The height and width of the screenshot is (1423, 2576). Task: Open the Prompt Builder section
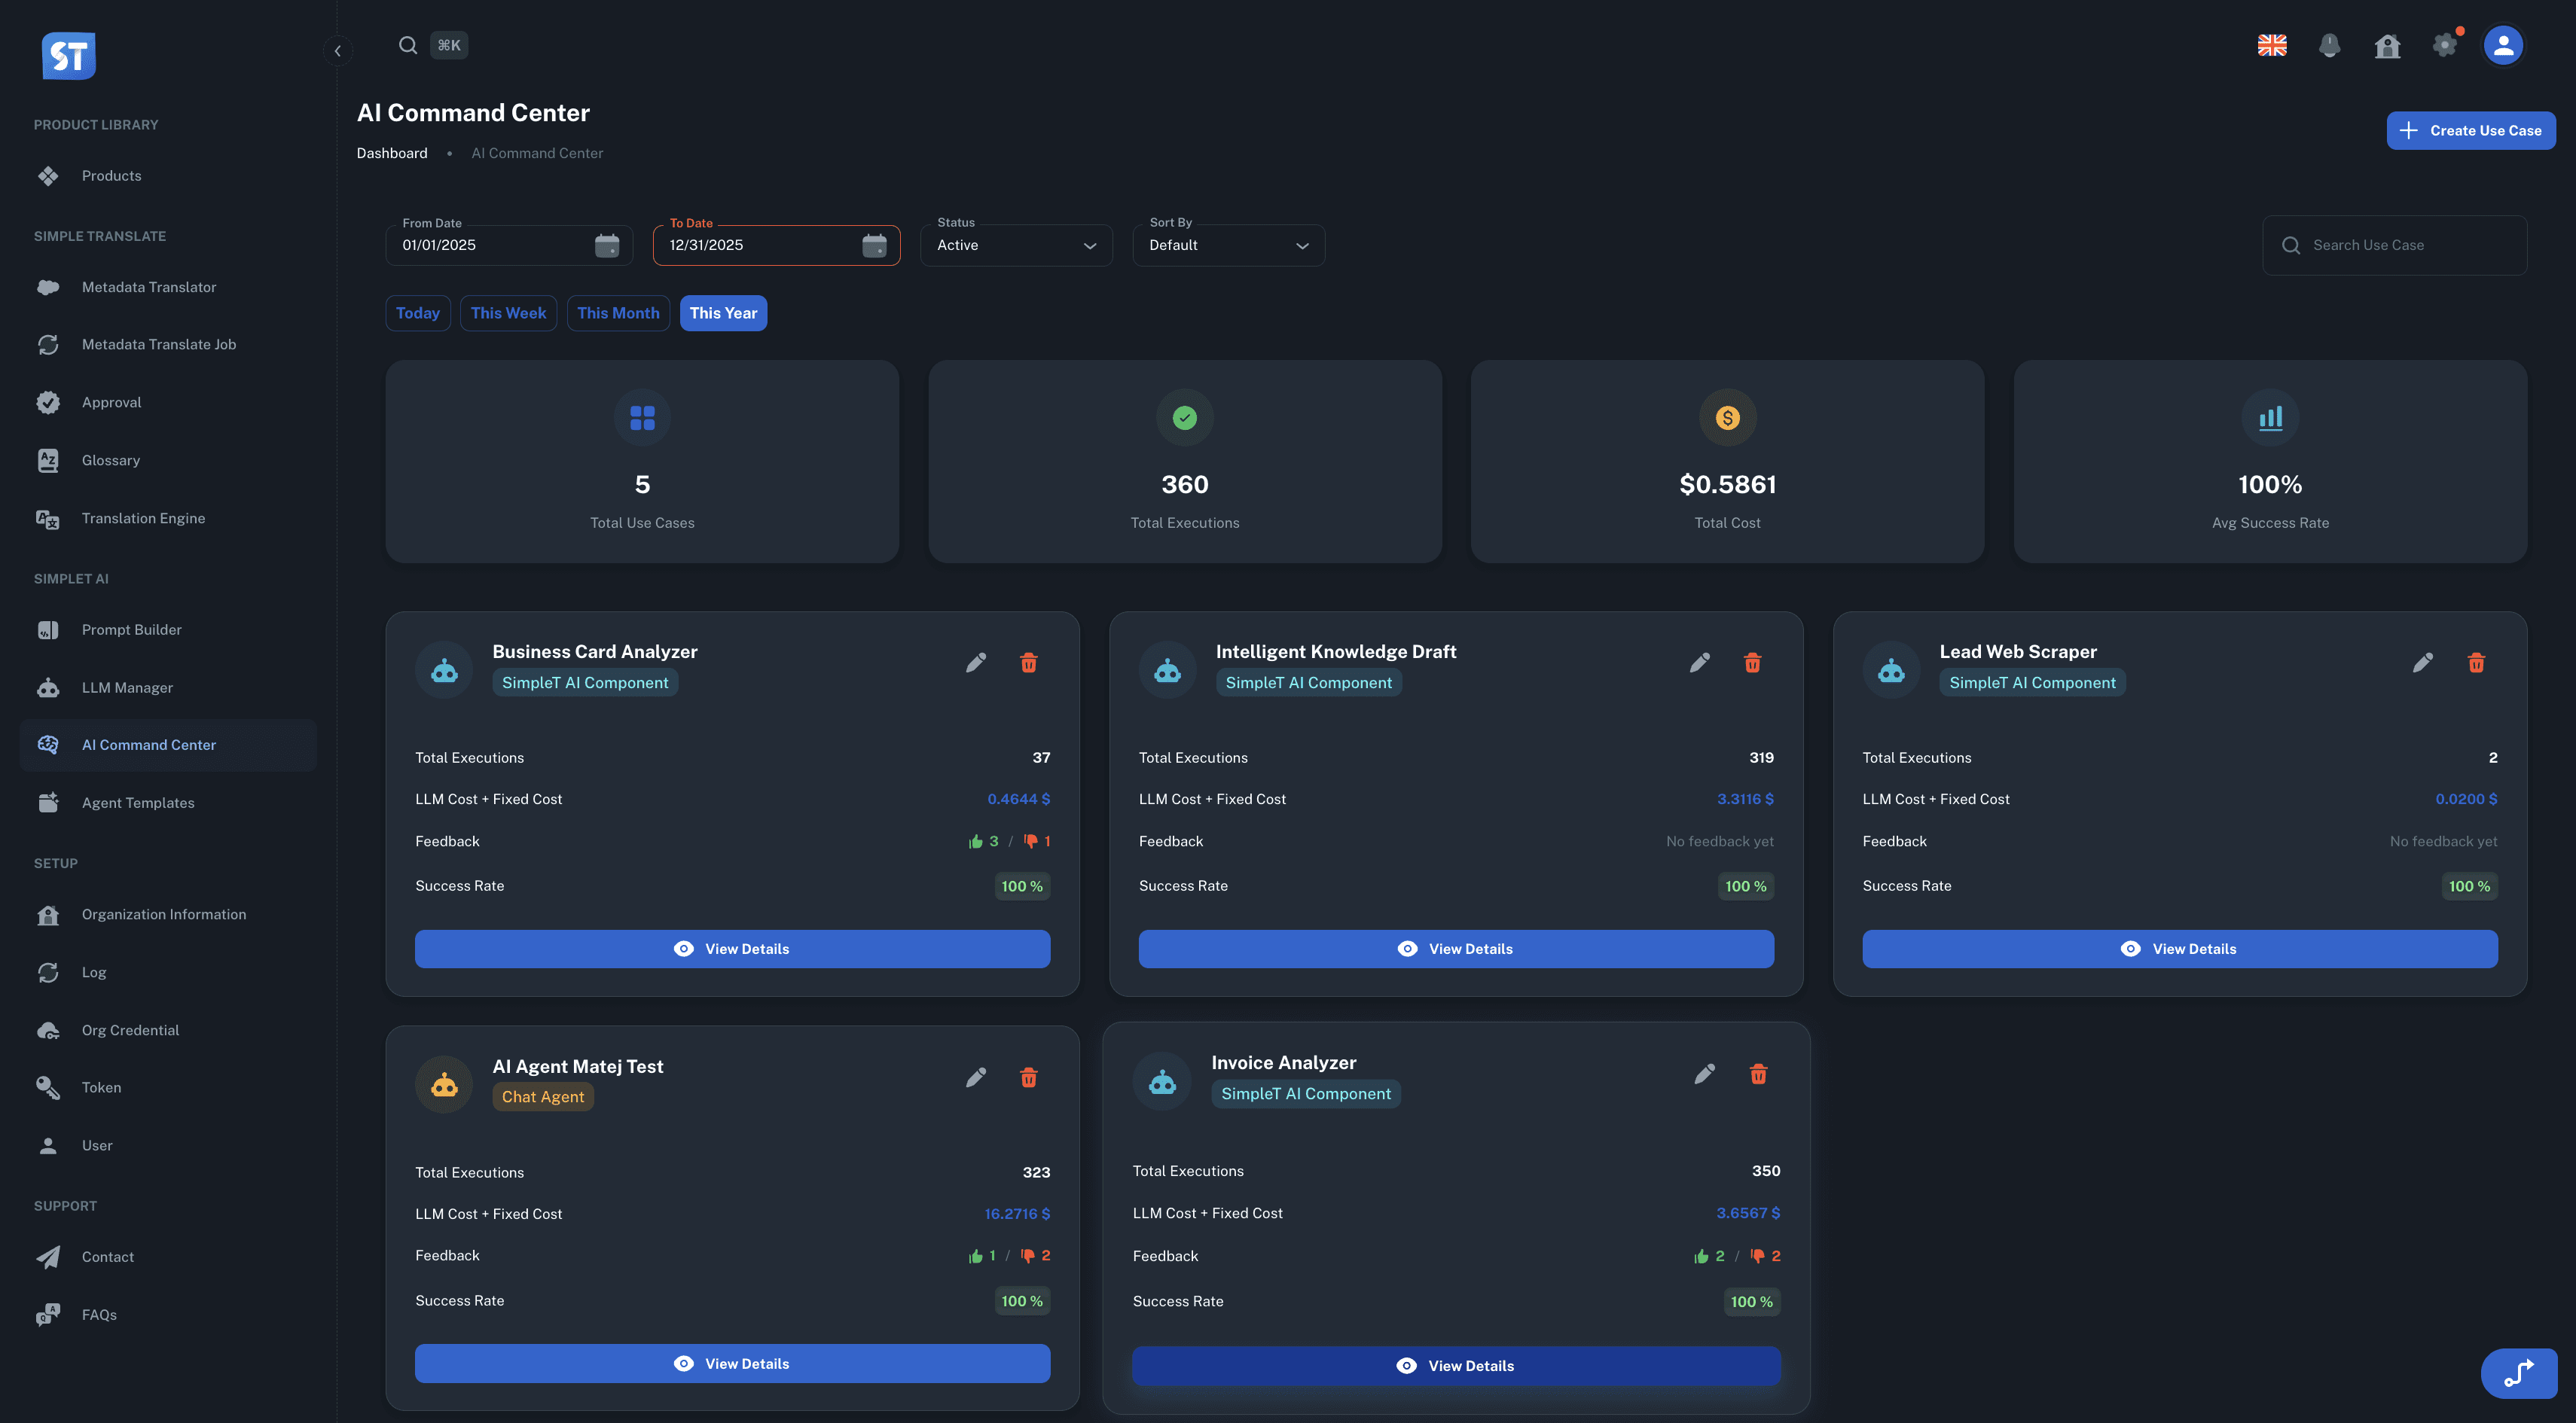[x=131, y=629]
